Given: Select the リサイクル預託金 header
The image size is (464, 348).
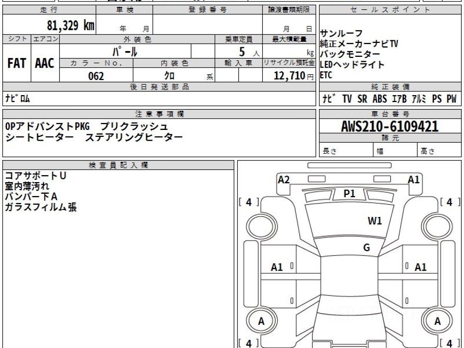Looking at the screenshot, I should point(289,63).
